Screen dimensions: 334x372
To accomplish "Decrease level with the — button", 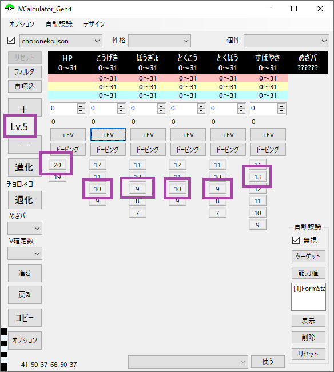I will point(25,145).
